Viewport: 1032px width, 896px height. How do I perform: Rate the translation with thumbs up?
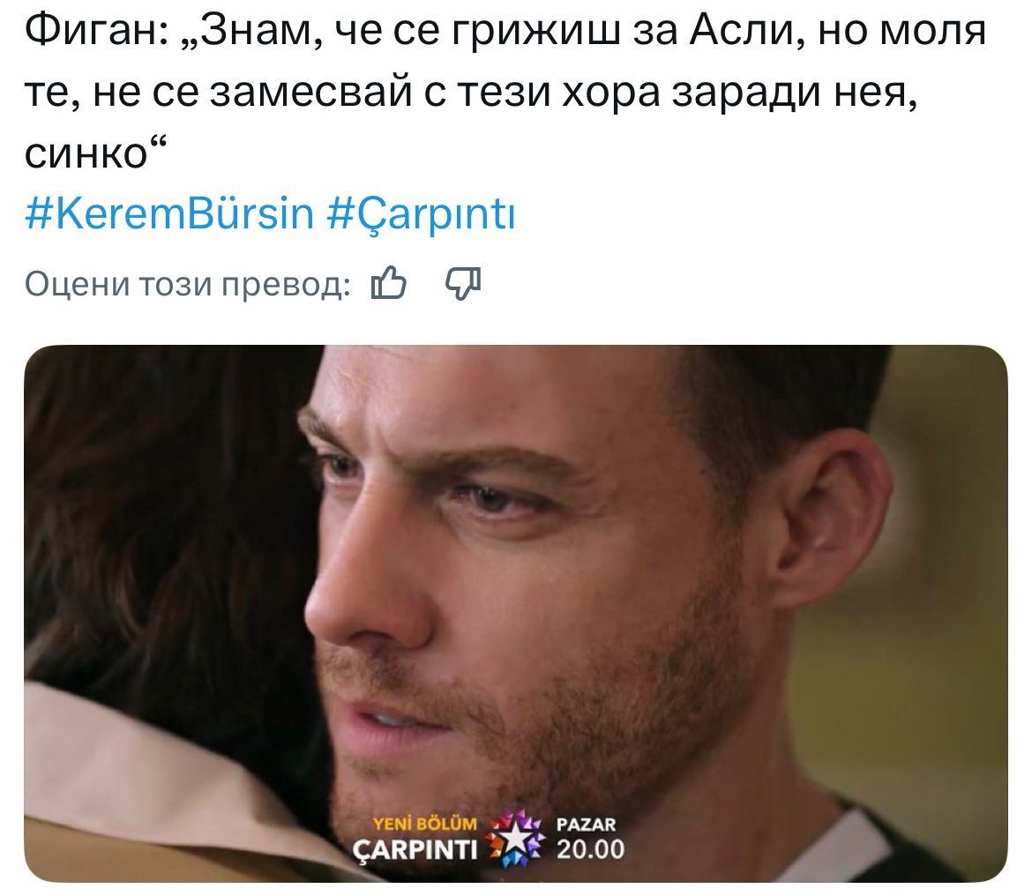pos(388,283)
